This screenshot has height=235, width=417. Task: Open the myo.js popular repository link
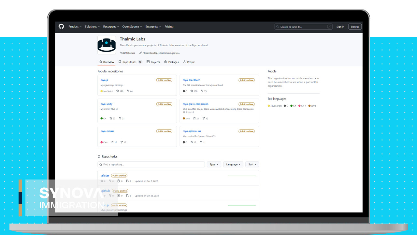point(104,80)
